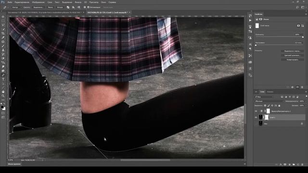Open pen options gear icon
This screenshot has height=173, width=308.
(x=85, y=7)
